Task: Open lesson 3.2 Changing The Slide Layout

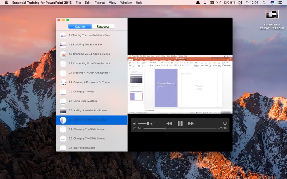Action: pyautogui.click(x=91, y=129)
